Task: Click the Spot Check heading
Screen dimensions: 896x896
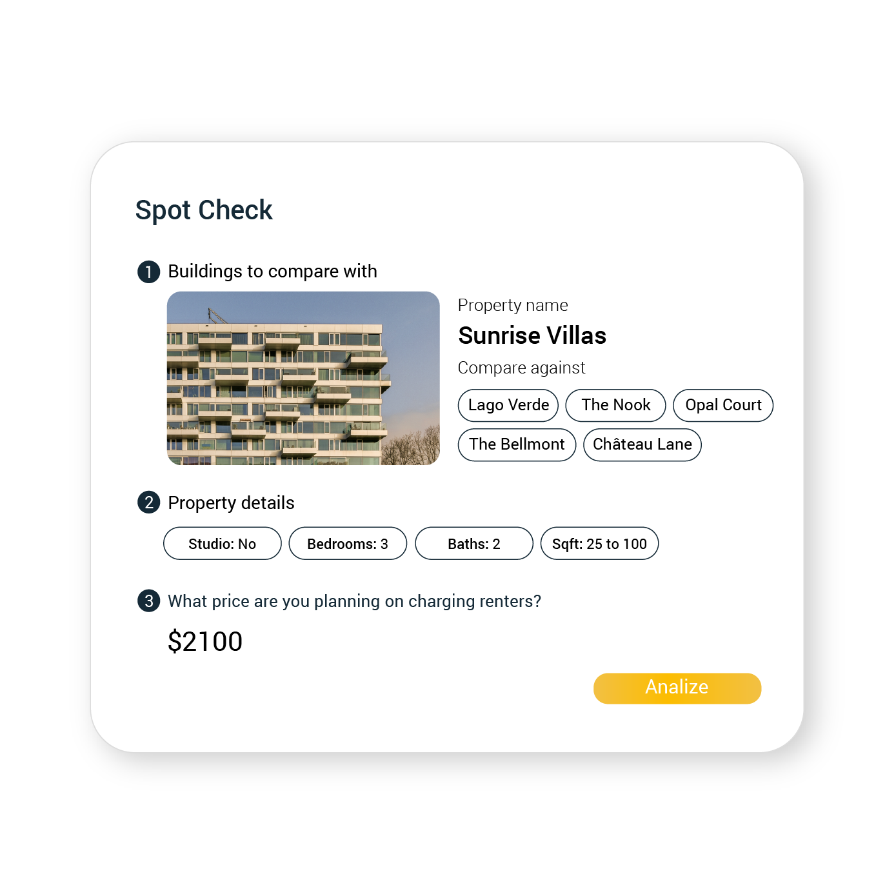Action: coord(204,210)
